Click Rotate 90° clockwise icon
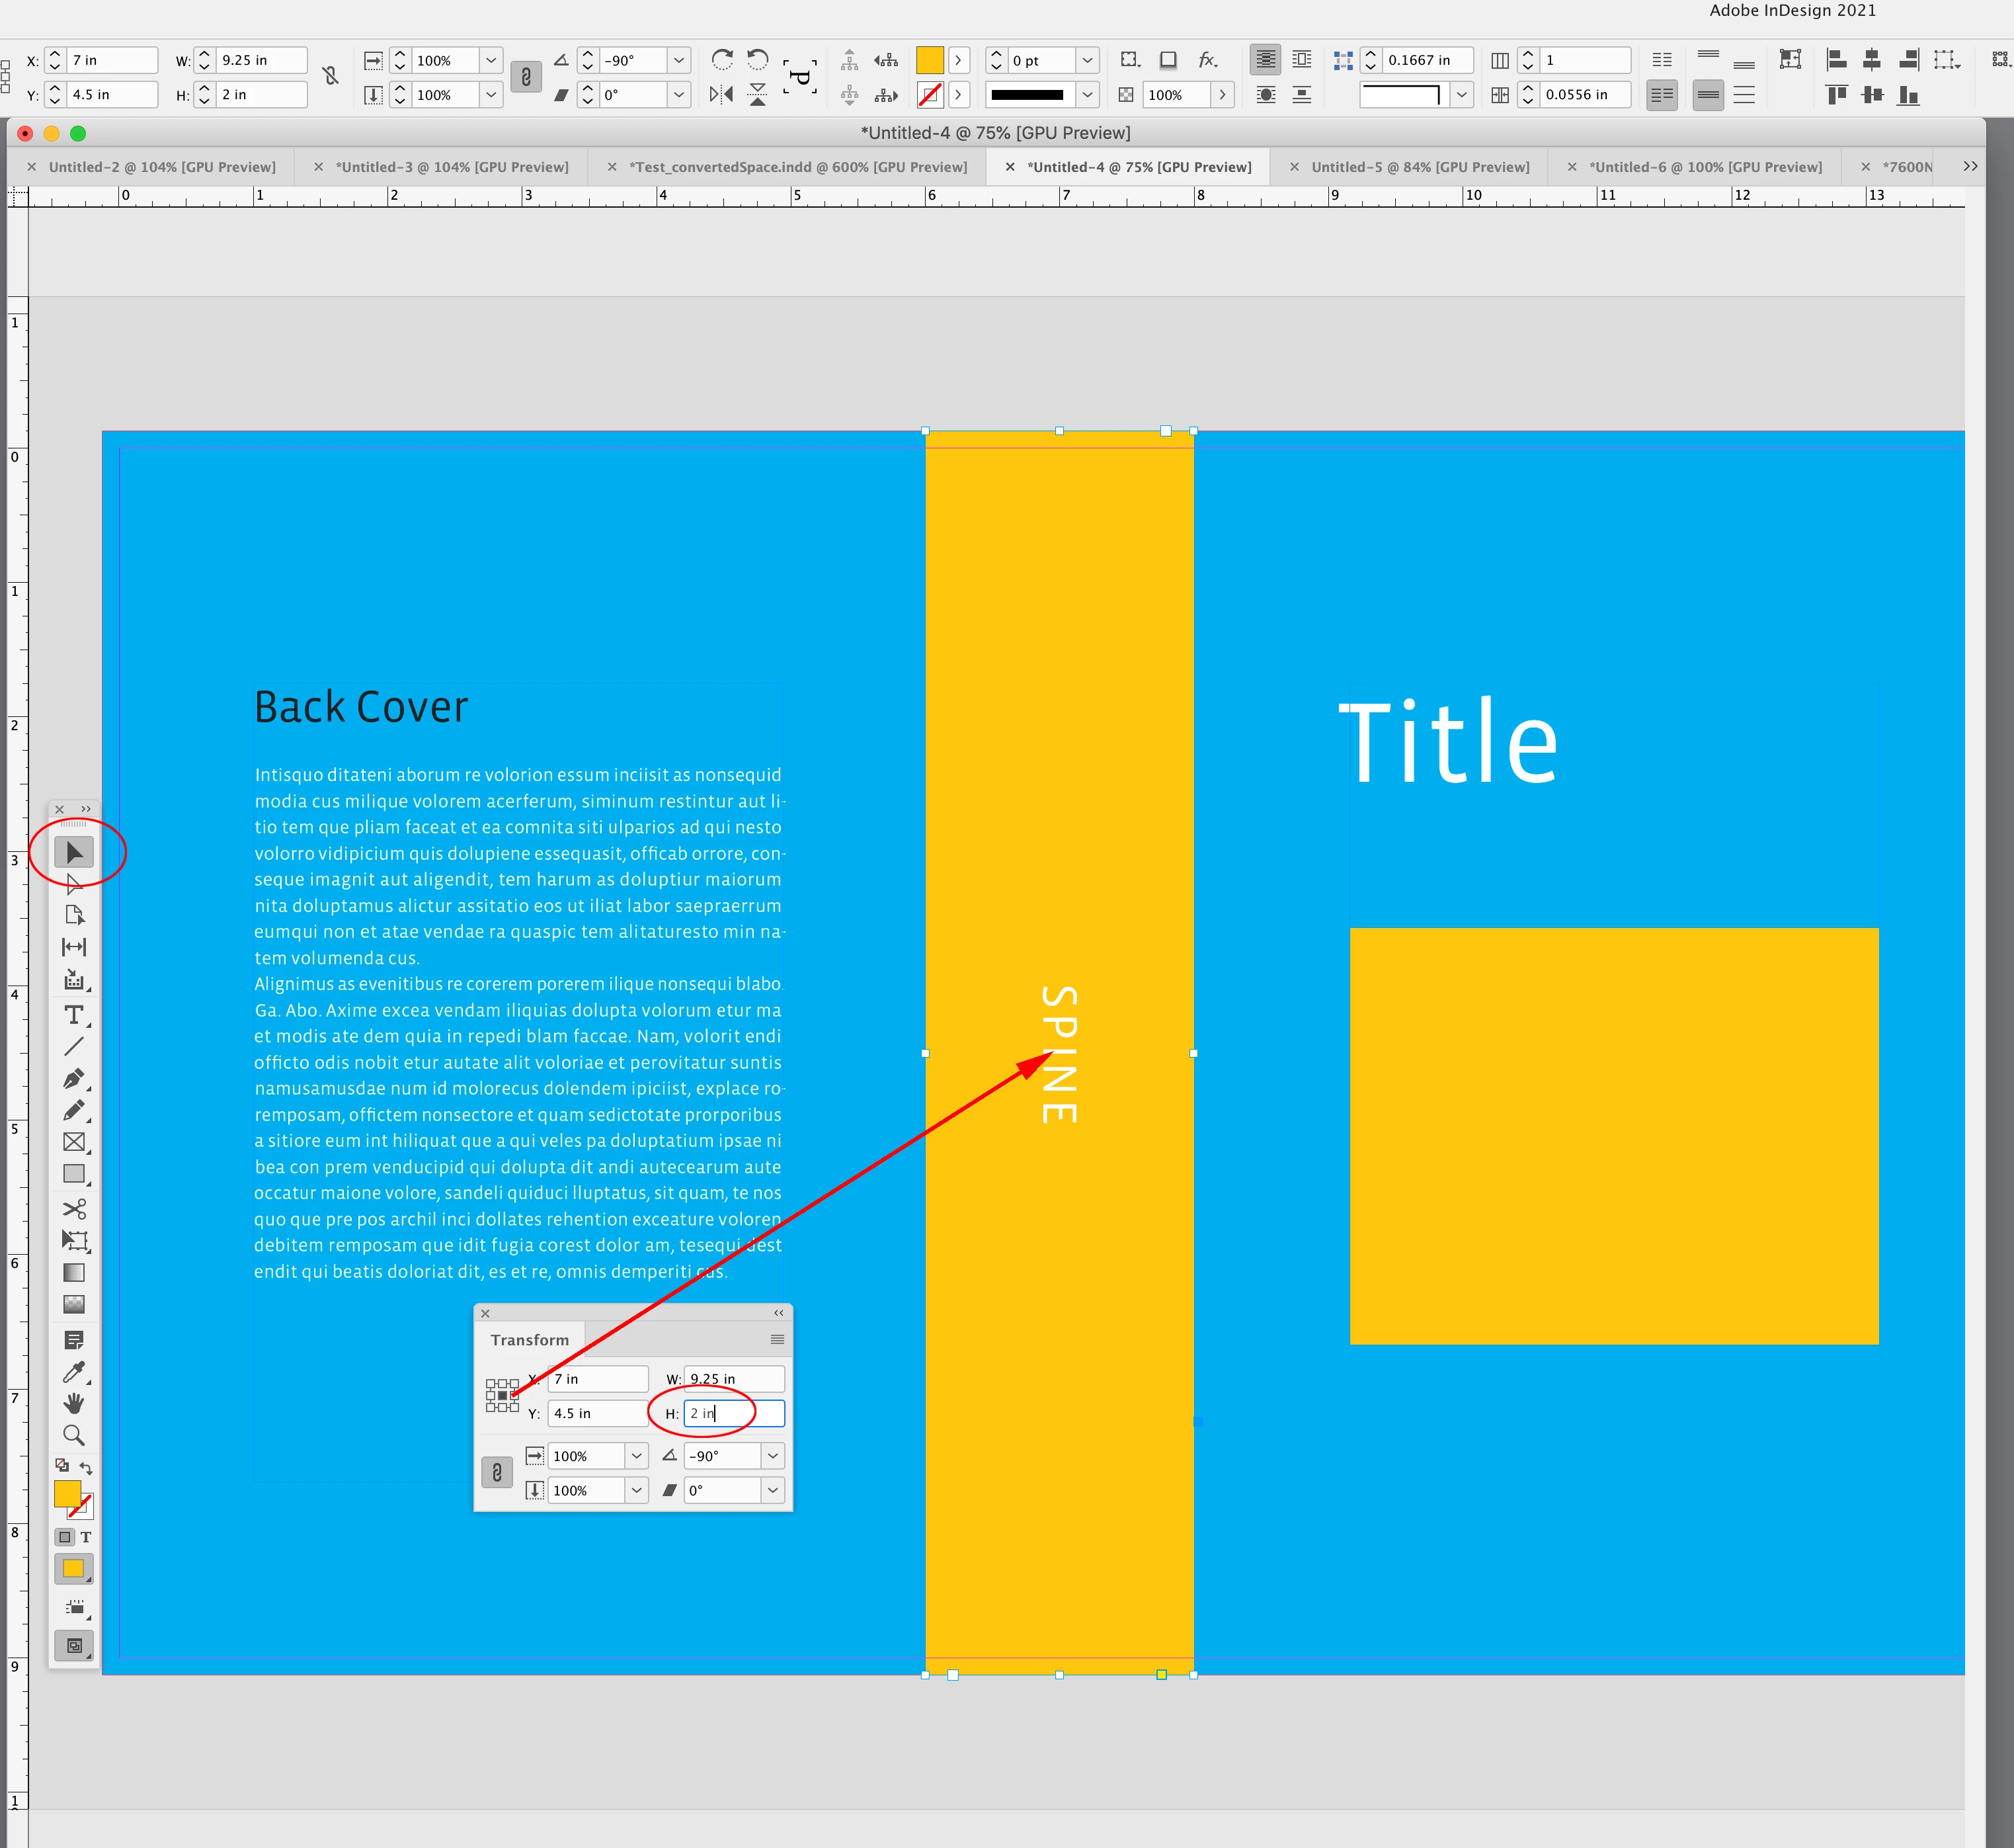The height and width of the screenshot is (1848, 2014). click(x=721, y=60)
